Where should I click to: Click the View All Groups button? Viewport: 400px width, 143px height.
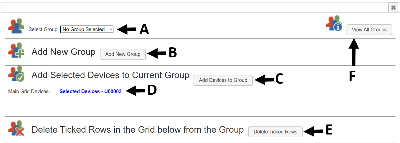click(x=369, y=30)
